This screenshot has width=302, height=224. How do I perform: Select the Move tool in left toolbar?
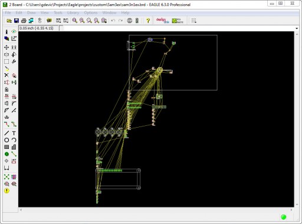(6, 47)
